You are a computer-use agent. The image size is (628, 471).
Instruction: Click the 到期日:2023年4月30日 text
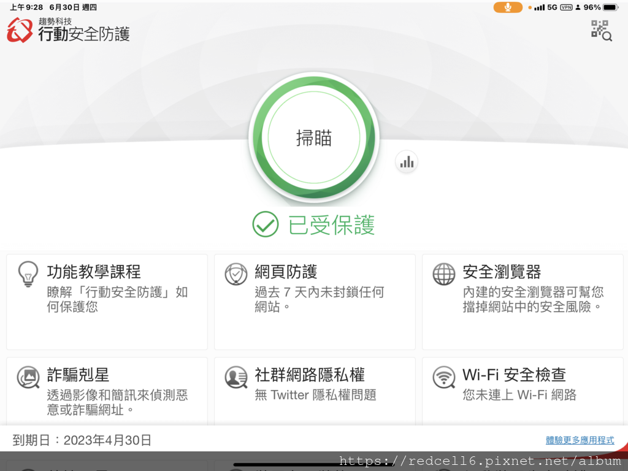[x=82, y=440]
